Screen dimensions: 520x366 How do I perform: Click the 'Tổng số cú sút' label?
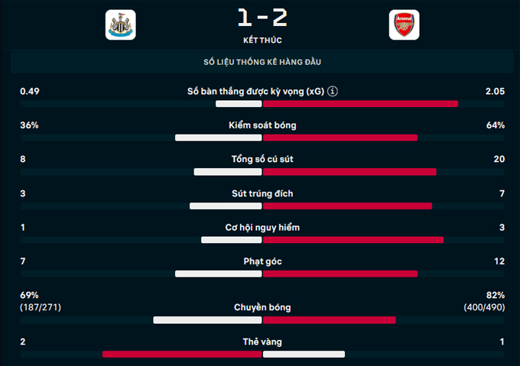(262, 160)
